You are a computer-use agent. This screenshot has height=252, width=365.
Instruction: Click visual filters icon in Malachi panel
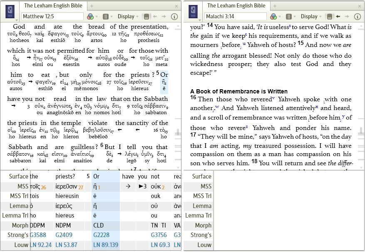273,17
